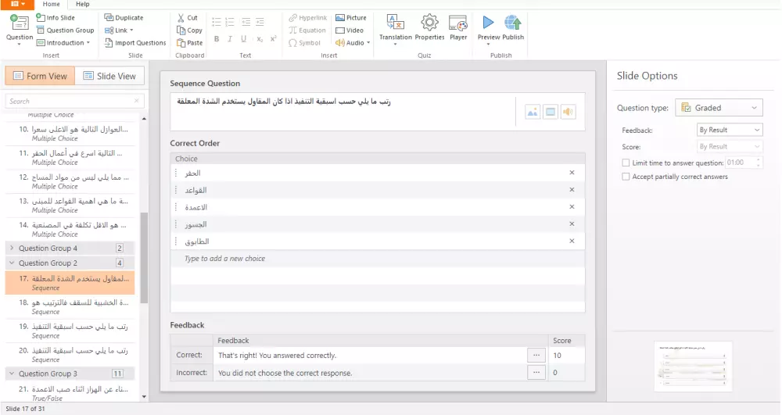Paste from clipboard
The width and height of the screenshot is (782, 415).
pos(189,43)
